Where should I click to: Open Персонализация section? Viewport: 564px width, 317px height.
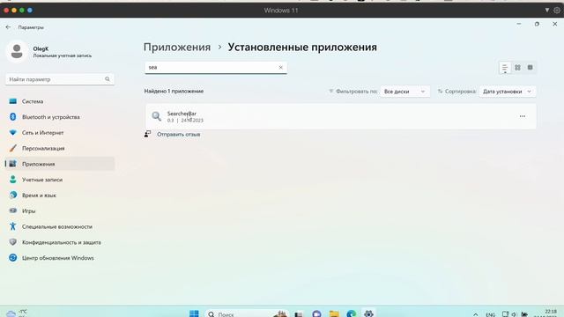point(60,148)
